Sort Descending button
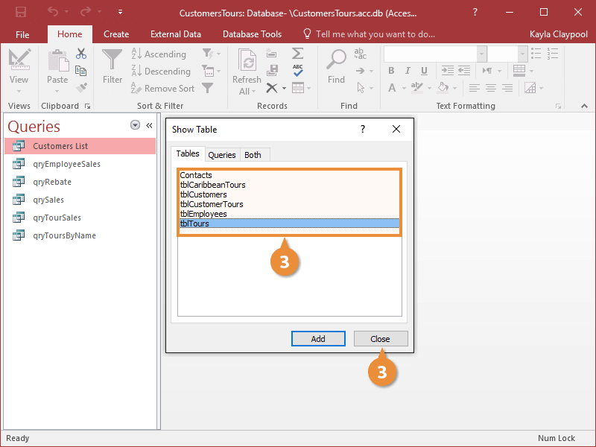Screen dimensions: 596x447 coord(161,71)
